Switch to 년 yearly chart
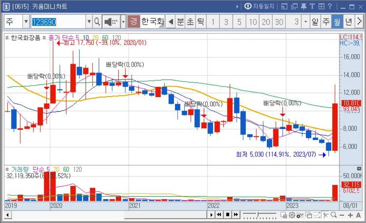The width and height of the screenshot is (366, 223). (349, 22)
